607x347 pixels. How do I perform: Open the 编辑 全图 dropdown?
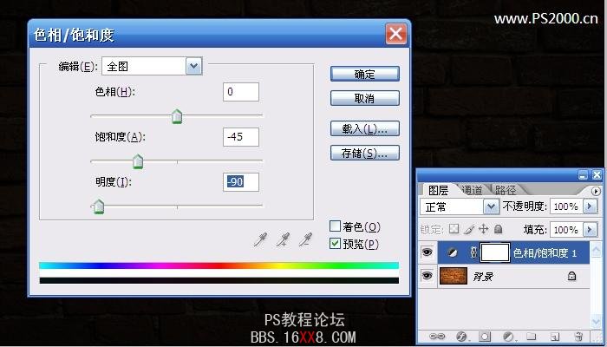pyautogui.click(x=194, y=66)
